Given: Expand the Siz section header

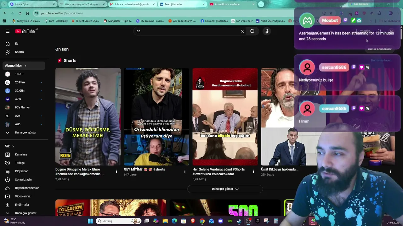Looking at the screenshot, I should [9, 146].
